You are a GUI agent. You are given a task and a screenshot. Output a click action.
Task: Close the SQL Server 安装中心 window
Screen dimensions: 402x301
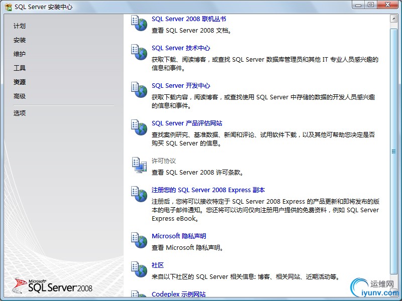(388, 5)
